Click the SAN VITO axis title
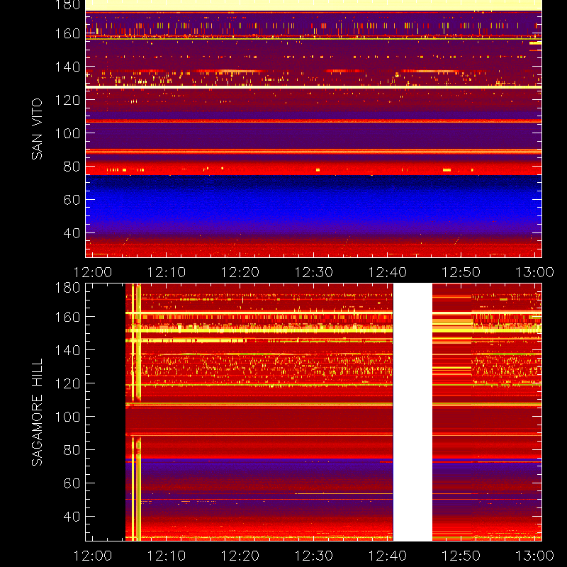Viewport: 567px width, 567px height. click(x=37, y=129)
